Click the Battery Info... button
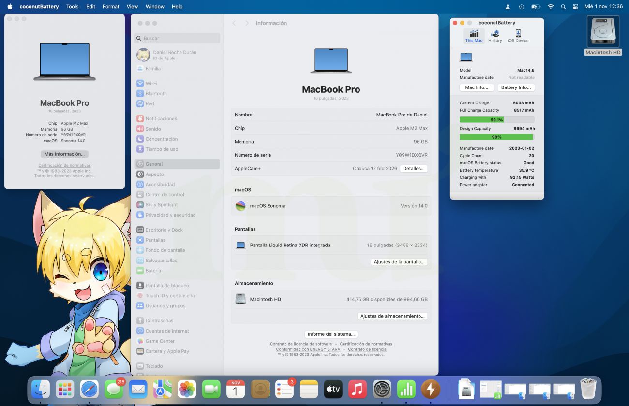Image resolution: width=629 pixels, height=406 pixels. 516,87
